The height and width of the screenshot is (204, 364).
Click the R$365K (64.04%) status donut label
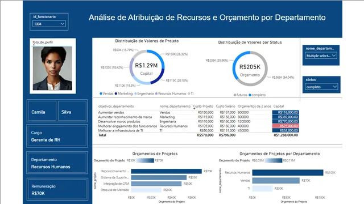(283, 77)
